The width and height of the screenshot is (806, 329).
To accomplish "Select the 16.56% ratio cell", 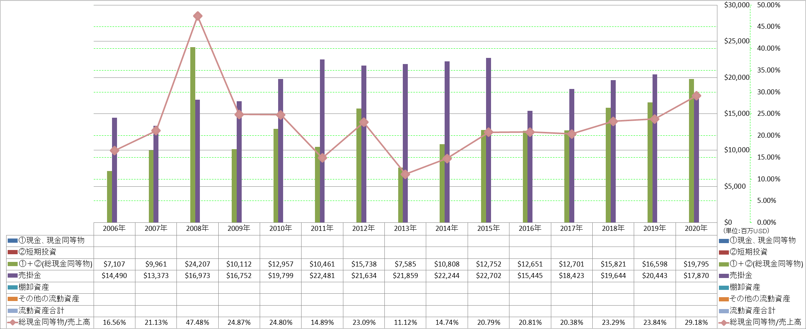I will coord(114,322).
